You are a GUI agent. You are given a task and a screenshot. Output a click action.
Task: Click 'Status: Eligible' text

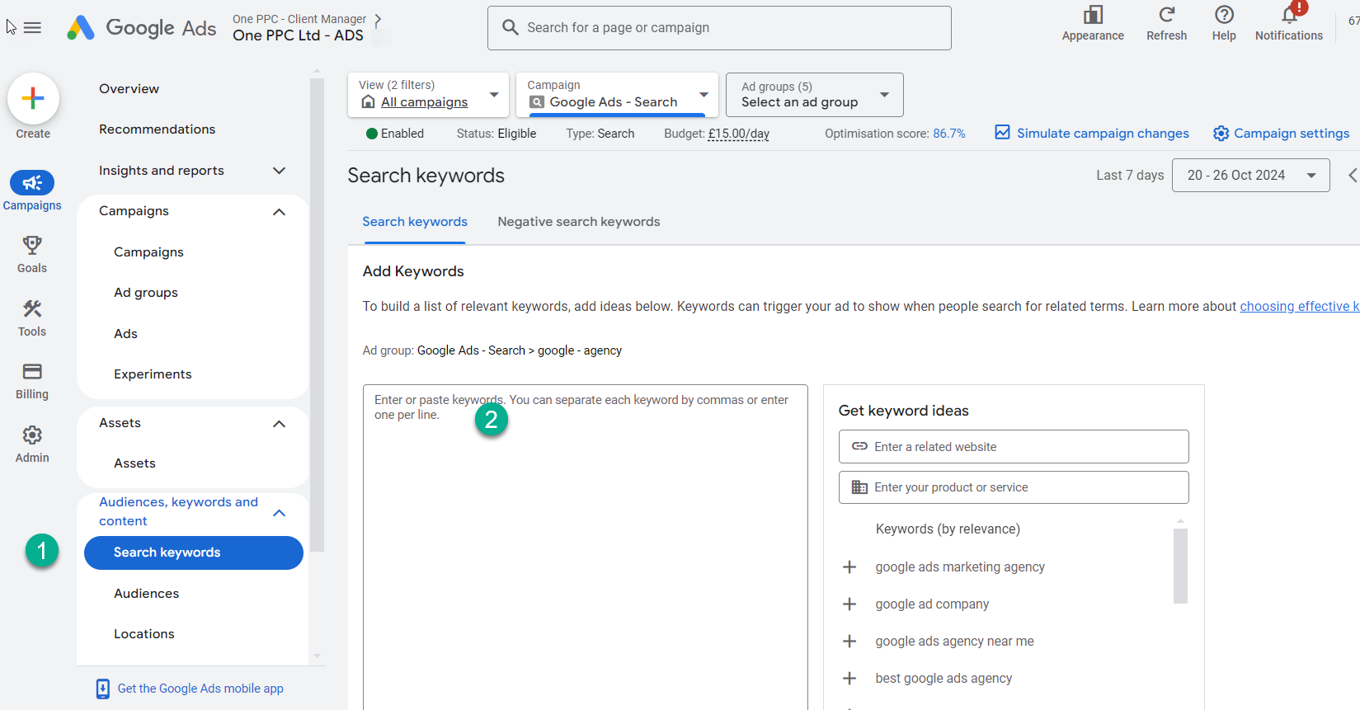click(x=496, y=134)
